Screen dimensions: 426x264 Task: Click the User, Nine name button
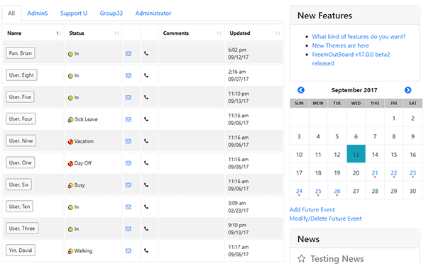pos(21,141)
